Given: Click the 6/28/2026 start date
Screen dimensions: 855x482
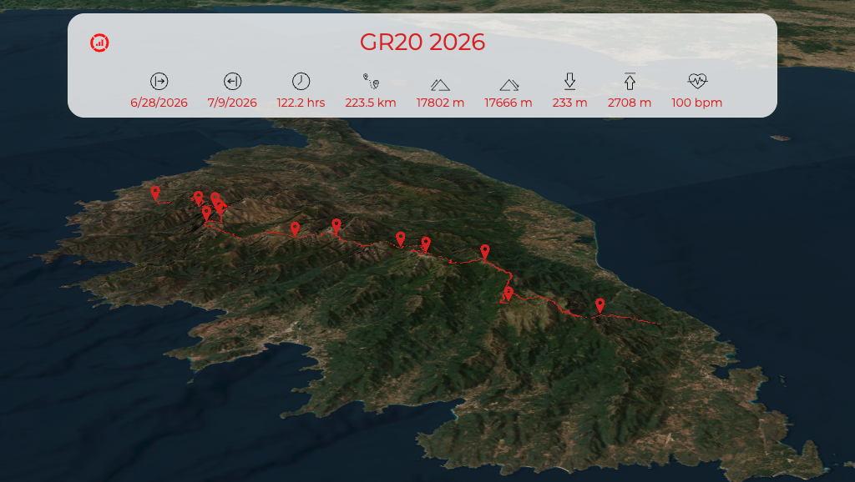Looking at the screenshot, I should click(x=159, y=103).
